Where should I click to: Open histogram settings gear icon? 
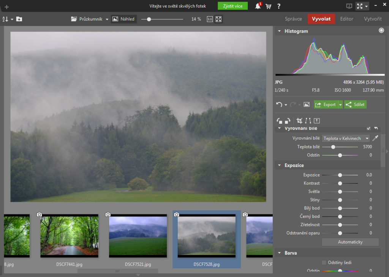[x=381, y=31]
